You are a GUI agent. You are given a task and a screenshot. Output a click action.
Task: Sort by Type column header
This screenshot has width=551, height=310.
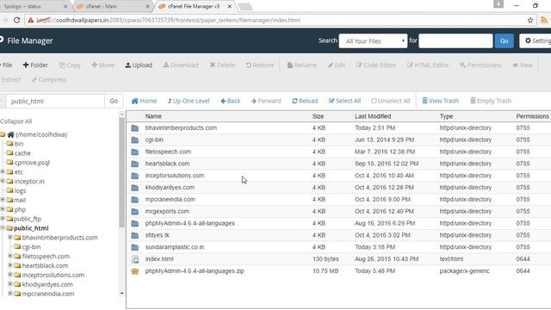point(446,116)
